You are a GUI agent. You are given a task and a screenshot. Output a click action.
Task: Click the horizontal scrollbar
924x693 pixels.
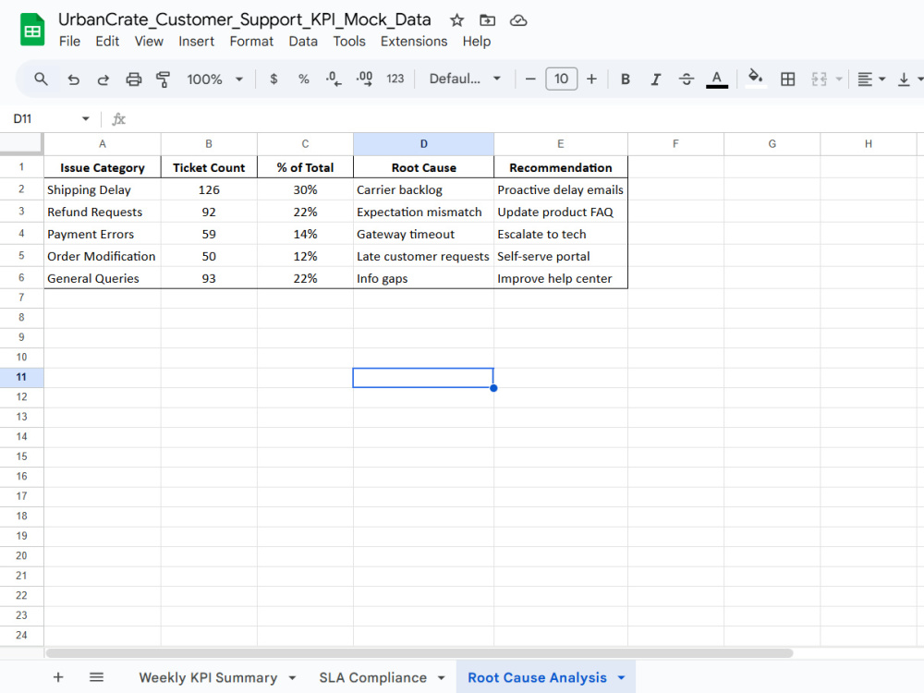point(419,653)
